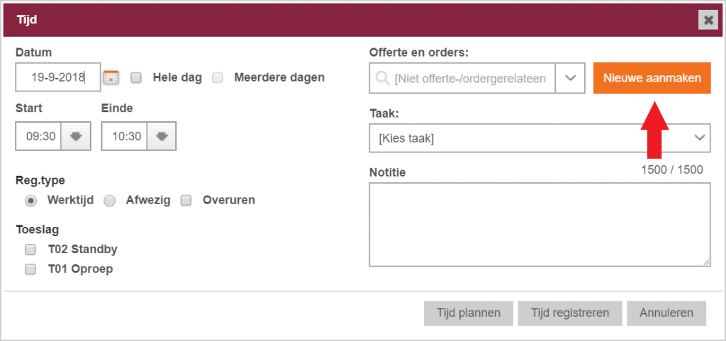Close the Tijd dialog
Image resolution: width=726 pixels, height=341 pixels.
point(708,20)
